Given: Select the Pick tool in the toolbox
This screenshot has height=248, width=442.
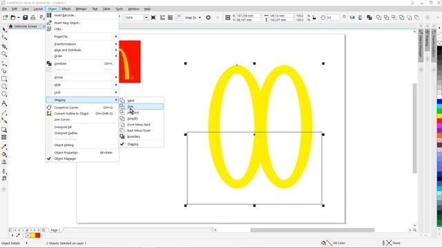Looking at the screenshot, I should (4, 30).
